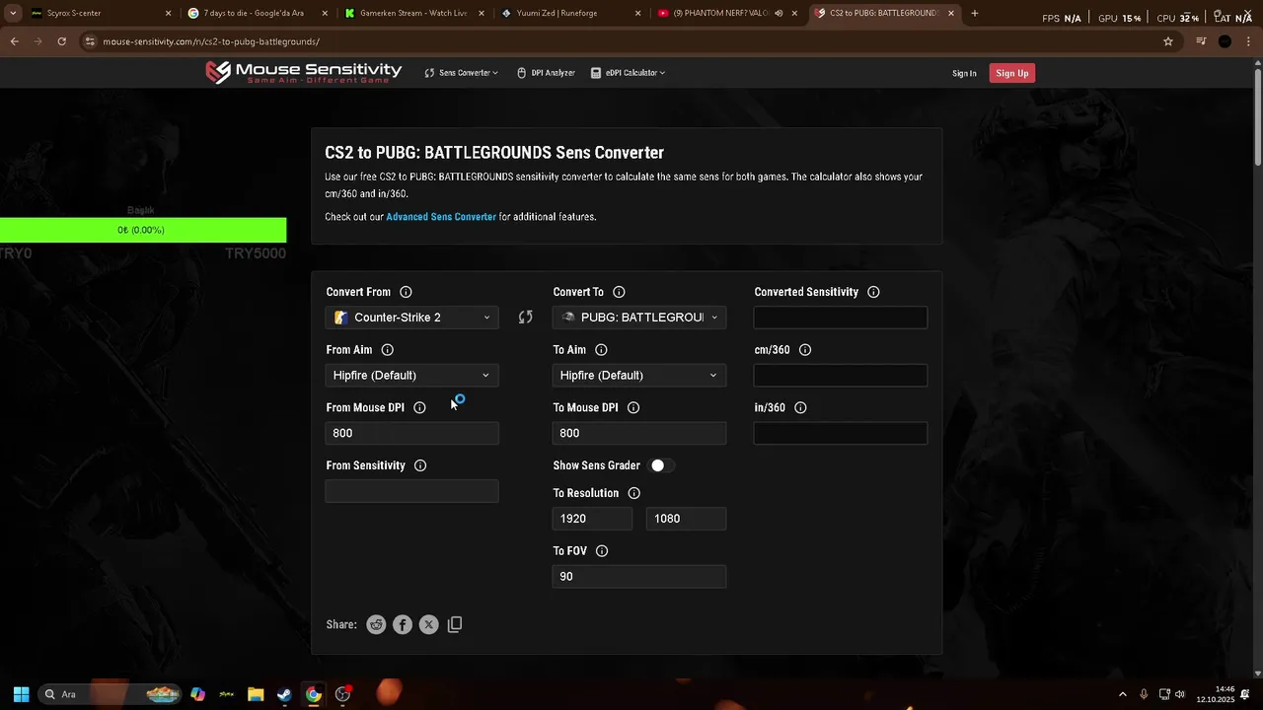Viewport: 1263px width, 710px height.
Task: Click the From Sensitivity input field
Action: pyautogui.click(x=412, y=491)
